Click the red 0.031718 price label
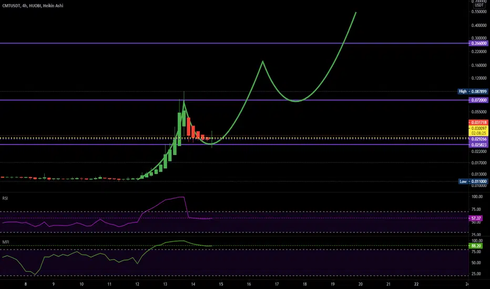This screenshot has height=289, width=490. click(x=479, y=122)
